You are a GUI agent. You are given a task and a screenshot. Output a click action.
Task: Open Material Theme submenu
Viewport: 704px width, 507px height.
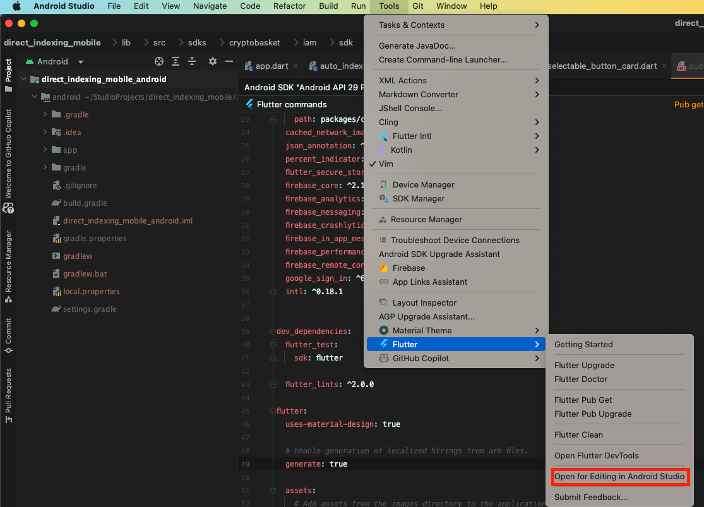456,330
